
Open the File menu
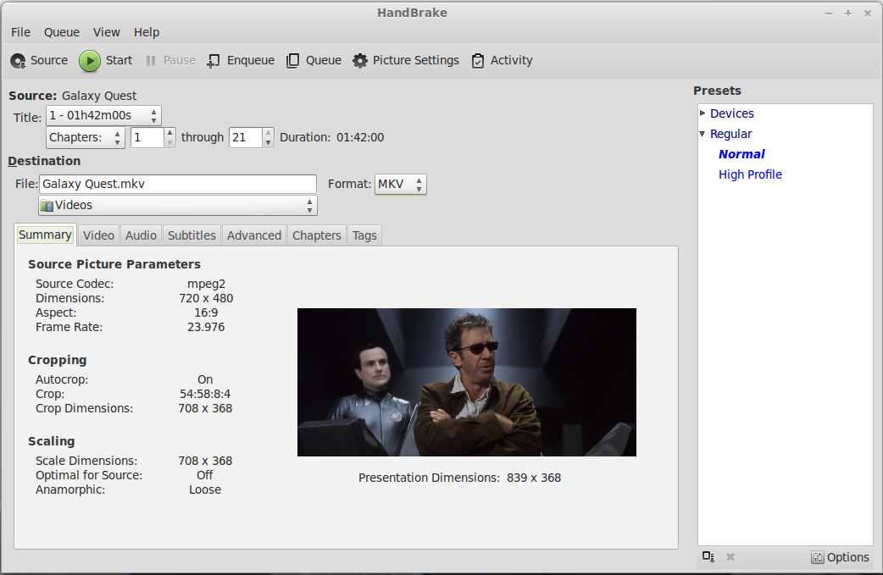(x=21, y=32)
